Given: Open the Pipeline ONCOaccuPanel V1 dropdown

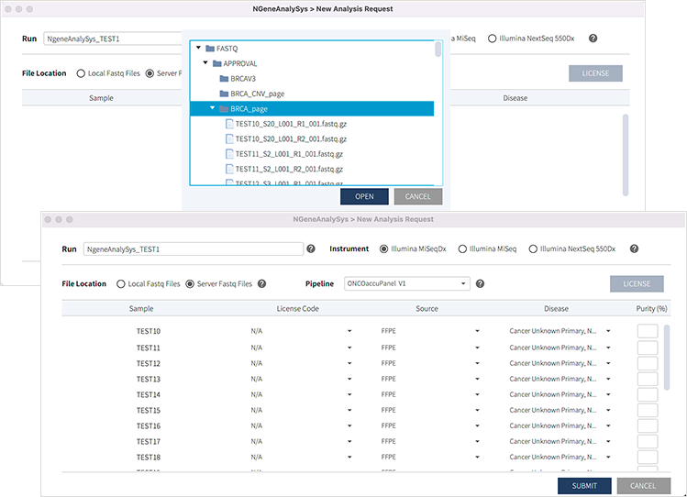Looking at the screenshot, I should 407,283.
